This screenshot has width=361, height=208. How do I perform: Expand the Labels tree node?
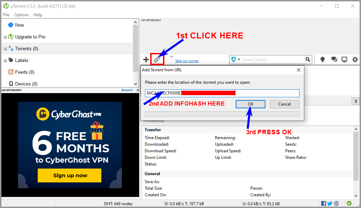(x=5, y=61)
